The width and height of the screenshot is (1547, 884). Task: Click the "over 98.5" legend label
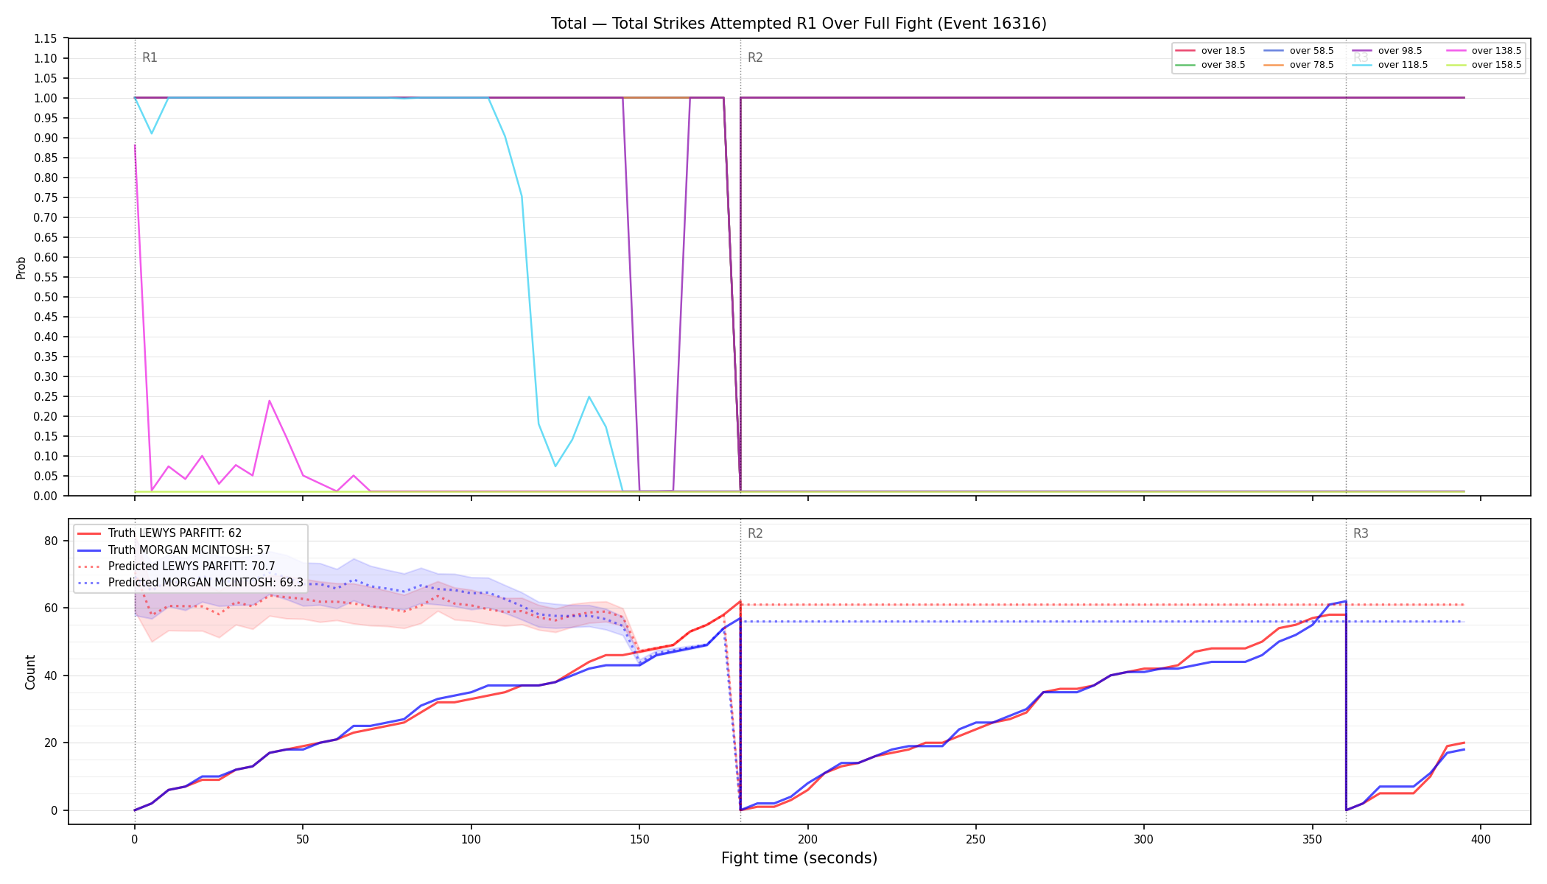click(x=1400, y=51)
